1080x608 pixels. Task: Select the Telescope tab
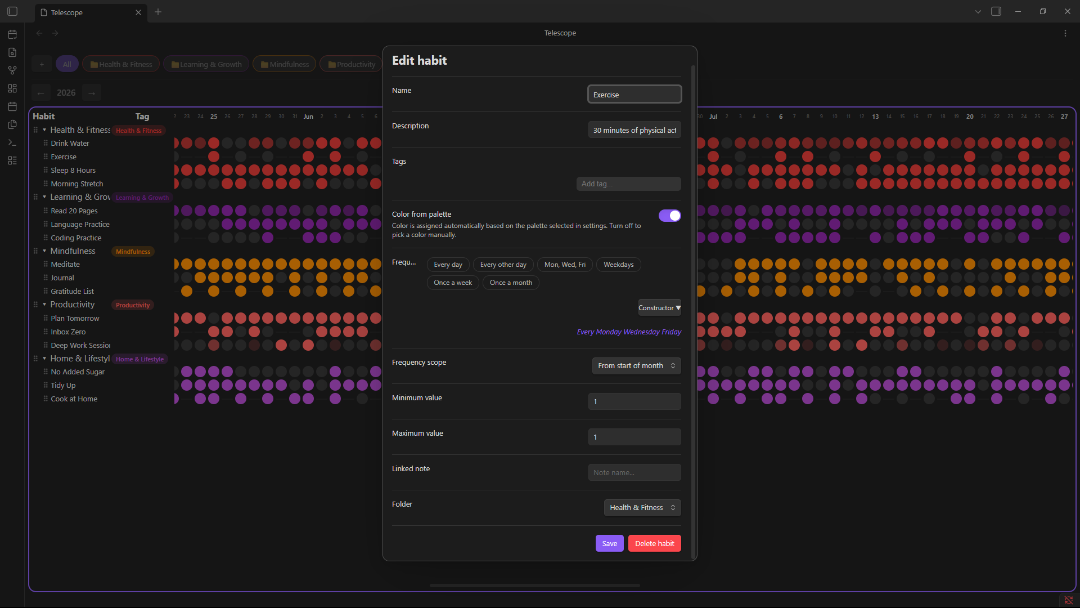pyautogui.click(x=90, y=12)
